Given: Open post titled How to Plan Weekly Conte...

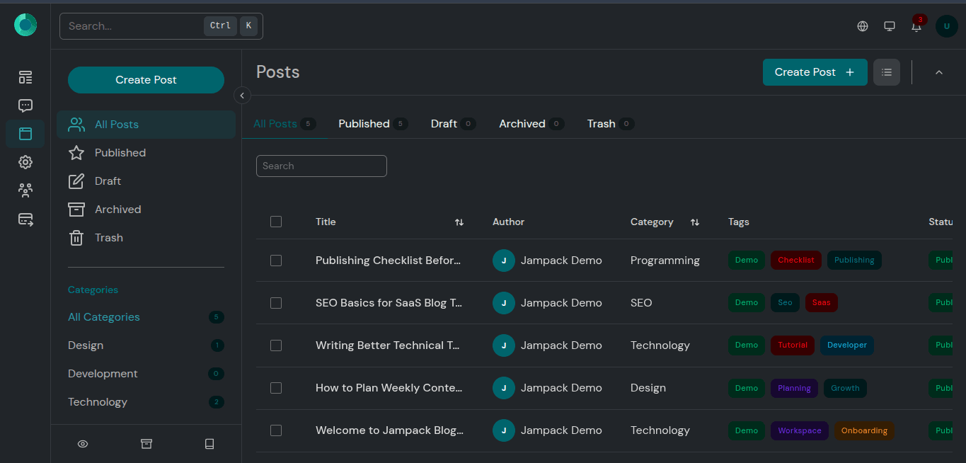Looking at the screenshot, I should (x=389, y=388).
